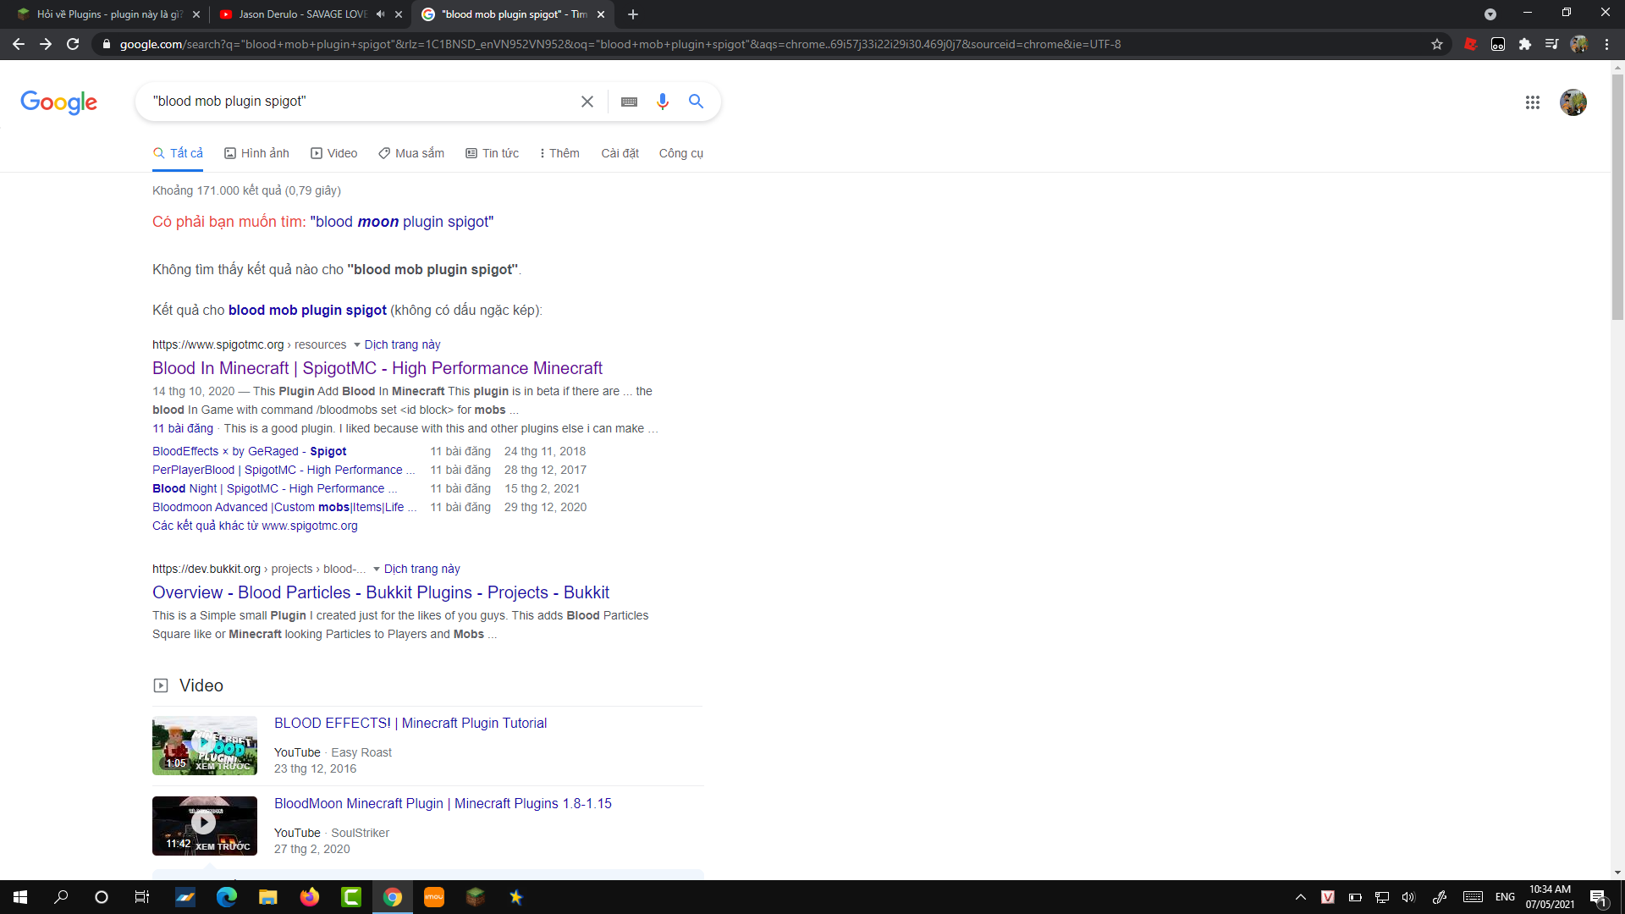
Task: Open the Blood In Minecraft SpigotMC result
Action: point(377,368)
